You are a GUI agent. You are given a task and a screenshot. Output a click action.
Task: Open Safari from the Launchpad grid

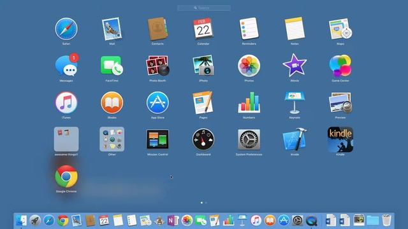66,29
